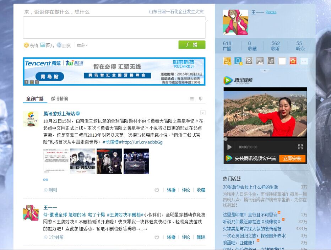Click the red star R app icon

click(293, 61)
